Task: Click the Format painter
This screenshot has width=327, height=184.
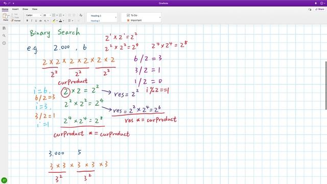Action: click(x=16, y=20)
